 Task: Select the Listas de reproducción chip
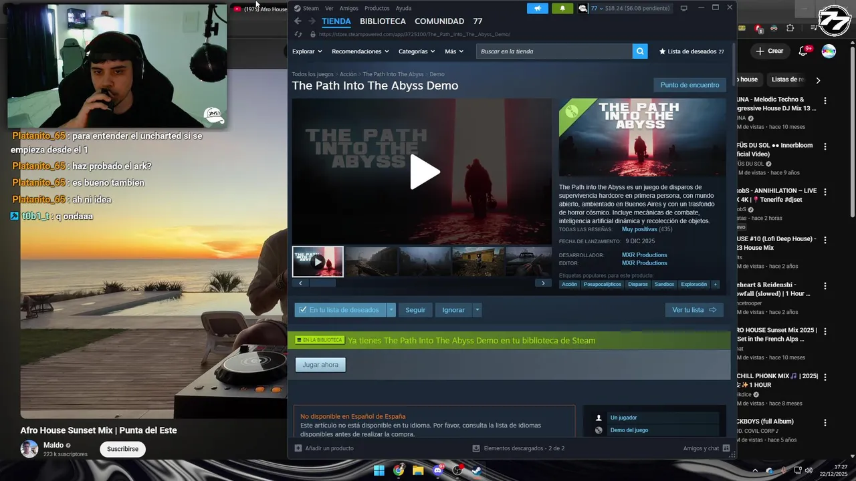point(786,79)
